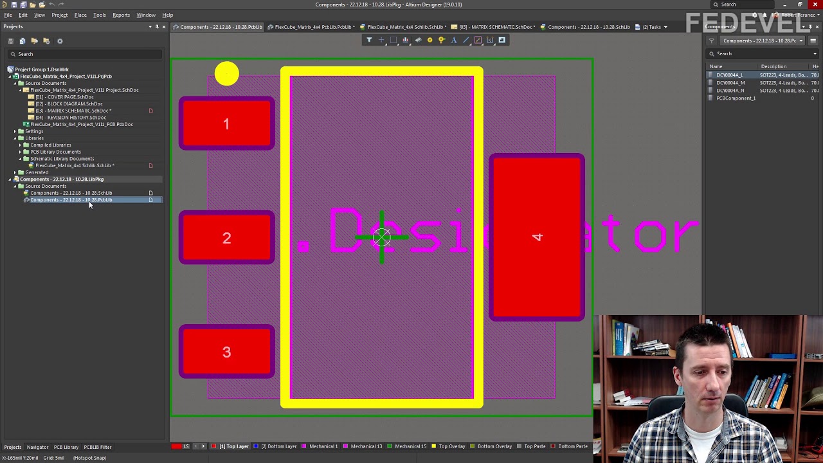The image size is (823, 463).
Task: Open the Reports menu
Action: point(121,15)
